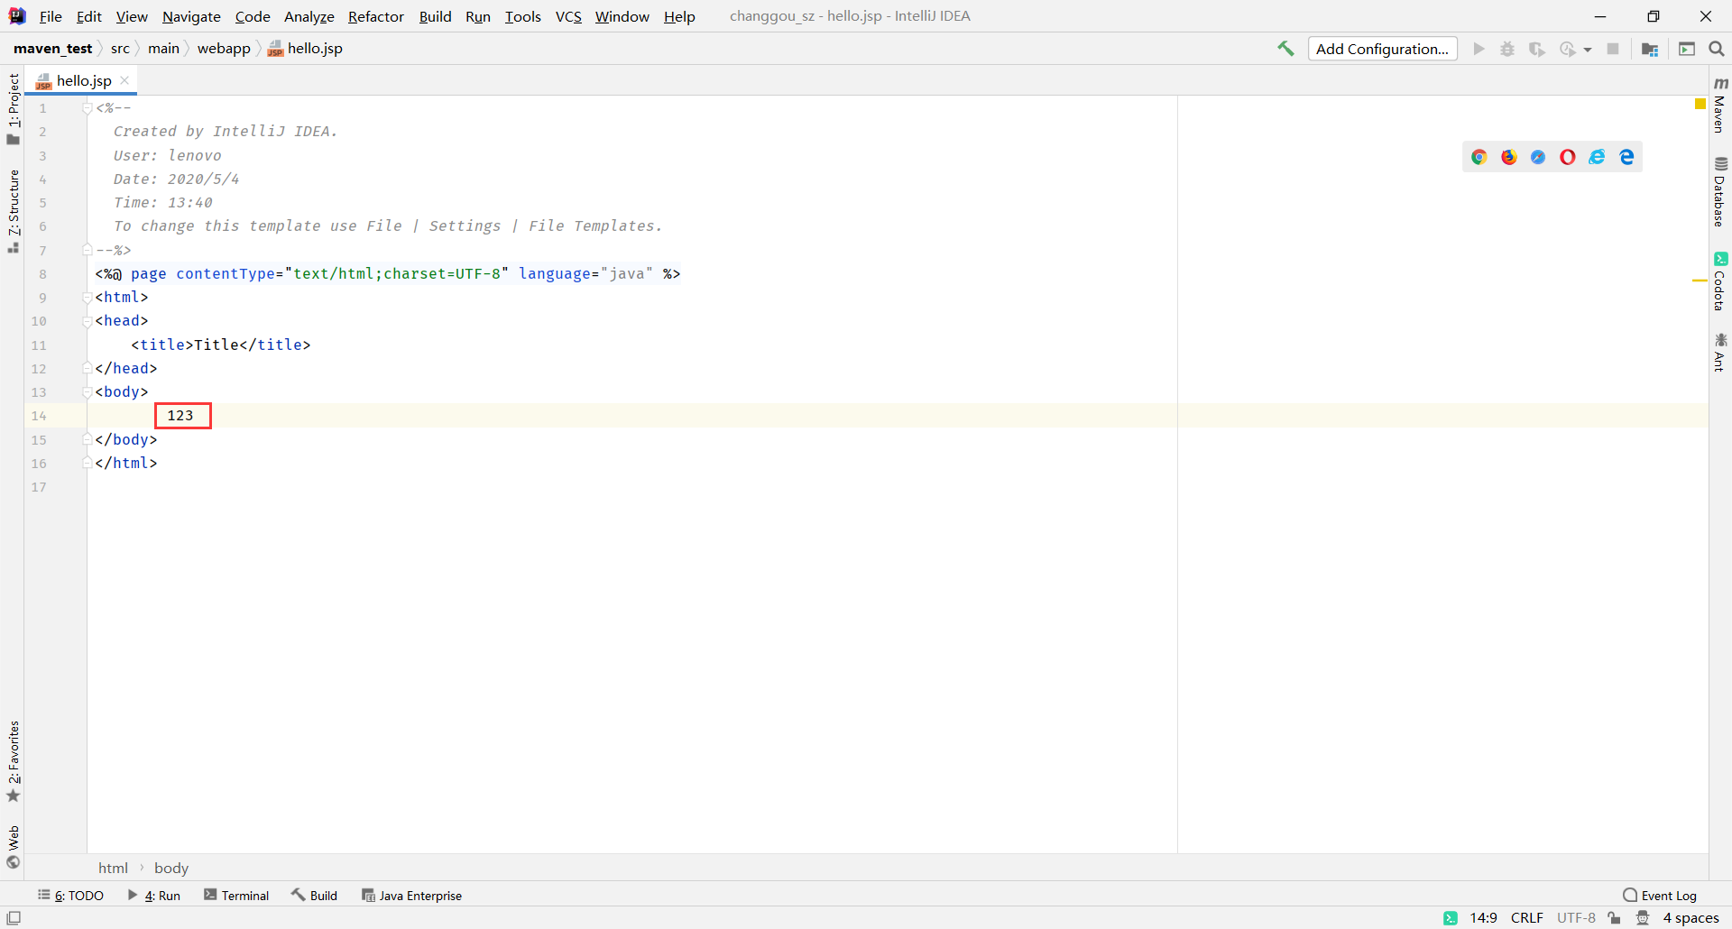Open the TODO tool window
This screenshot has width=1732, height=929.
click(71, 896)
